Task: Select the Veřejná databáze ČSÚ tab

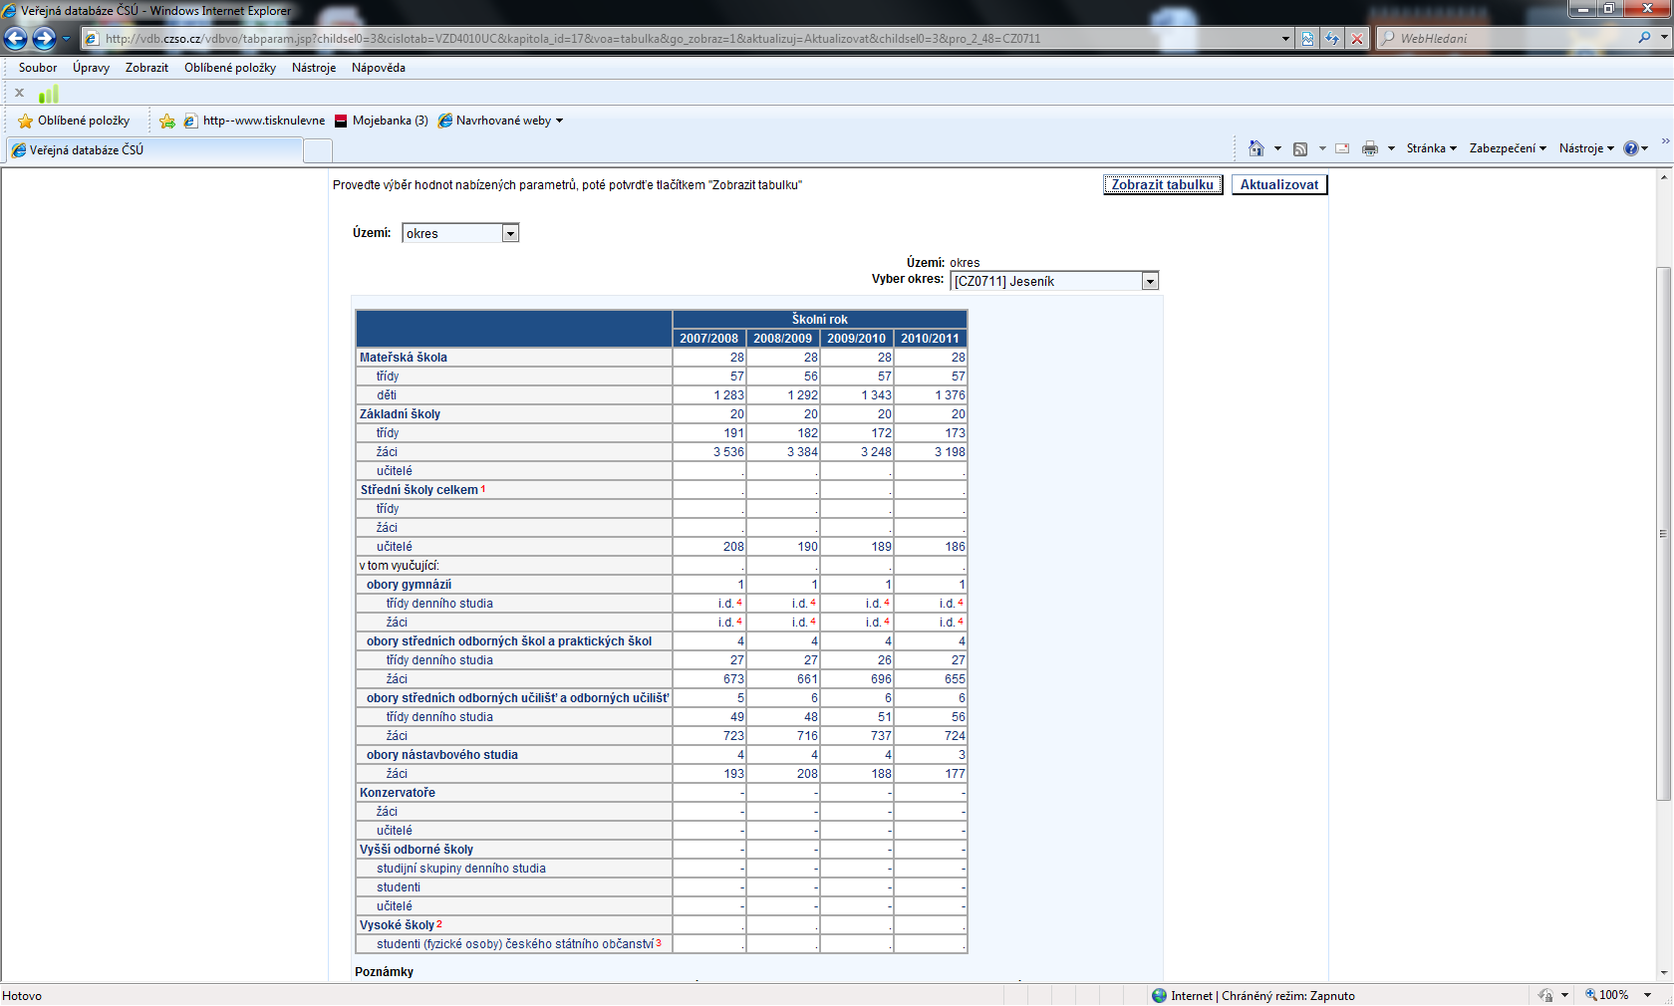Action: [155, 150]
